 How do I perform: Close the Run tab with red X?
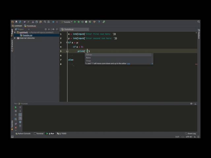point(15,127)
